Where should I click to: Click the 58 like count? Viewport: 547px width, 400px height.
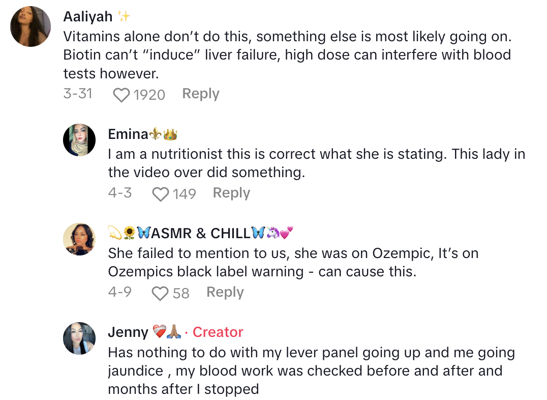pos(181,293)
